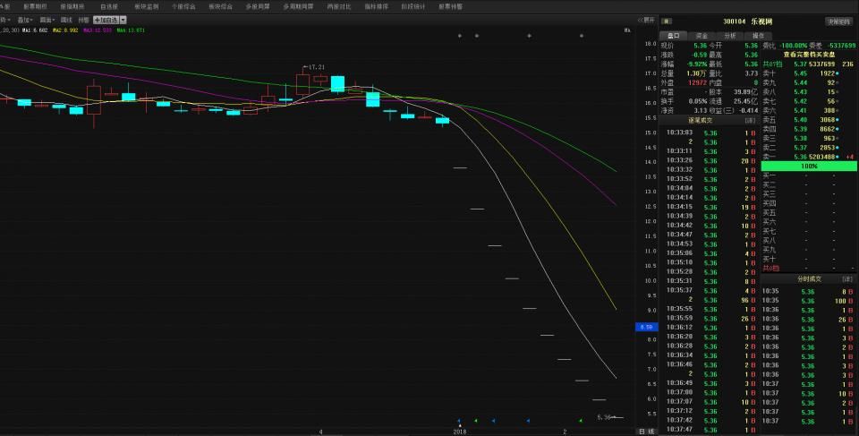Screen dimensions: 859x436
Task: Click the +加自选 add-to-watchlist button
Action: pyautogui.click(x=106, y=19)
